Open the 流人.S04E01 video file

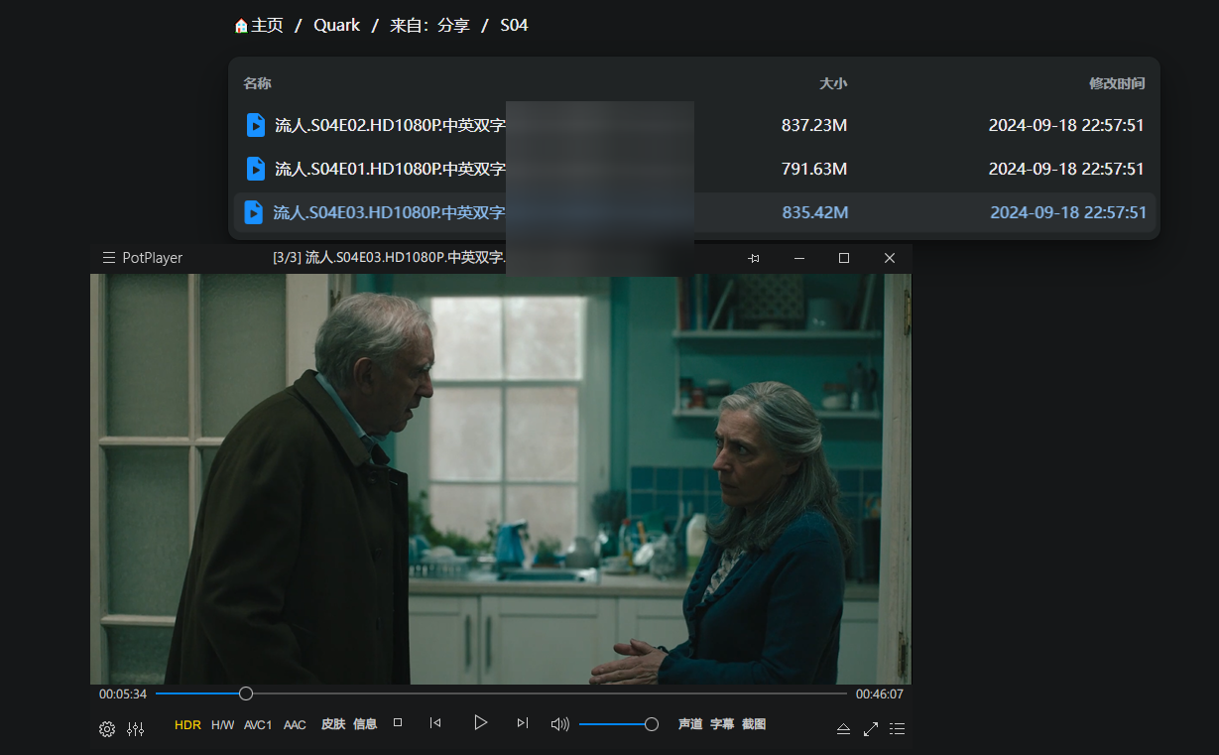(x=390, y=169)
